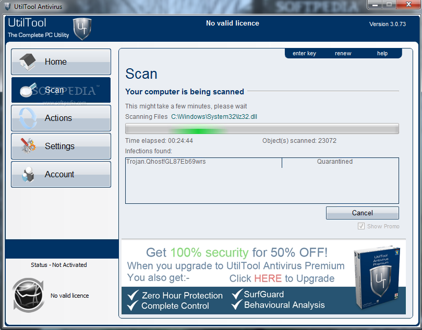Screen dimensions: 422x330
Task: Go to the Settings section
Action: pyautogui.click(x=61, y=146)
